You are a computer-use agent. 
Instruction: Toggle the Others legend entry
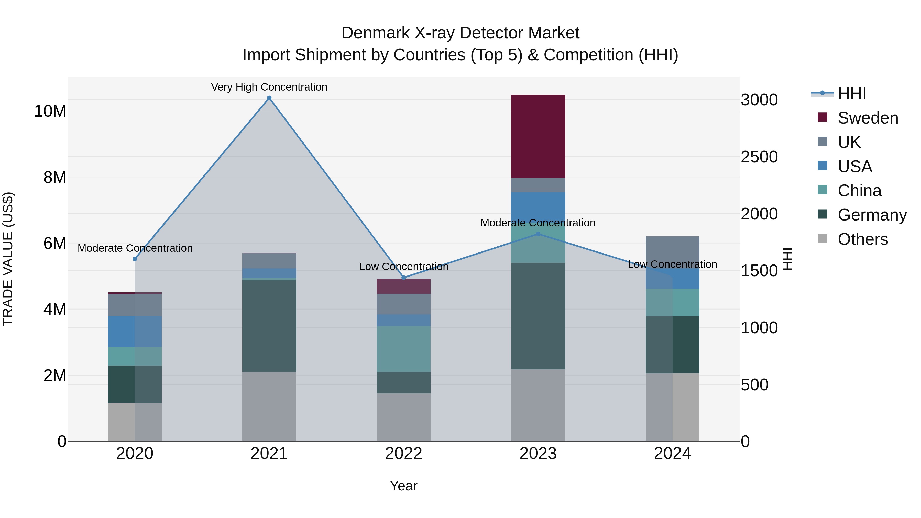[x=853, y=239]
